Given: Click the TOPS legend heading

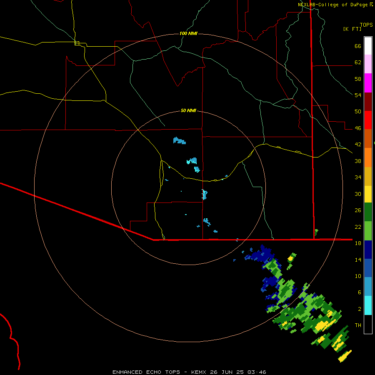Looking at the screenshot, I should point(366,25).
